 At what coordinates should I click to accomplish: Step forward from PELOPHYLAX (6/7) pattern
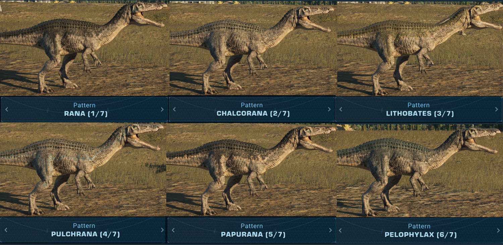point(497,231)
